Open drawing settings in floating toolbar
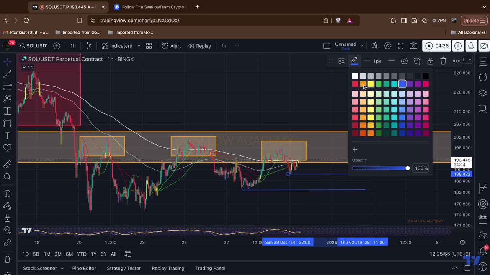This screenshot has height=275, width=490. pyautogui.click(x=404, y=61)
